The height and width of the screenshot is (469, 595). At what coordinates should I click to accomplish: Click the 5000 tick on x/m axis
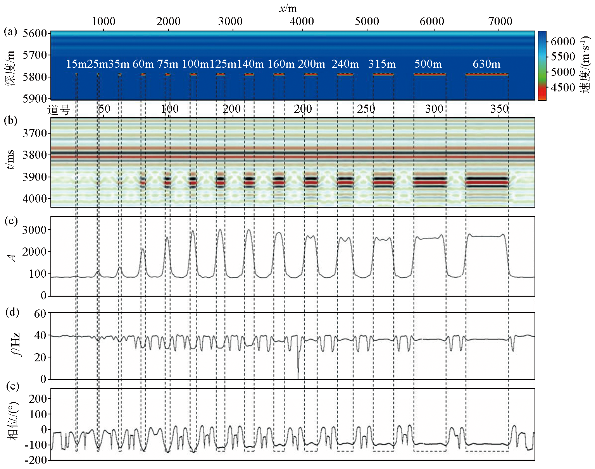pyautogui.click(x=367, y=21)
